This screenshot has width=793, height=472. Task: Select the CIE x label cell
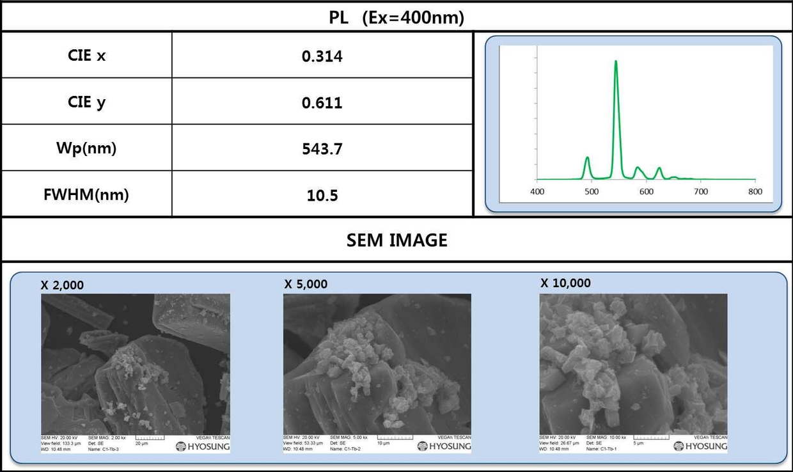[x=87, y=56]
